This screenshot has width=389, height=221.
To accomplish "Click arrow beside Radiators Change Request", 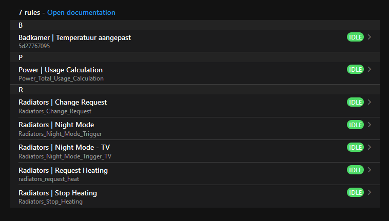I will click(370, 102).
